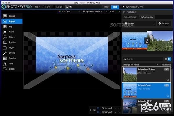Select the Import section in sidebar
The height and width of the screenshot is (116, 174).
pos(12,21)
